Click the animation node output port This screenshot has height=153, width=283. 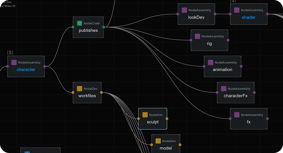(241, 66)
